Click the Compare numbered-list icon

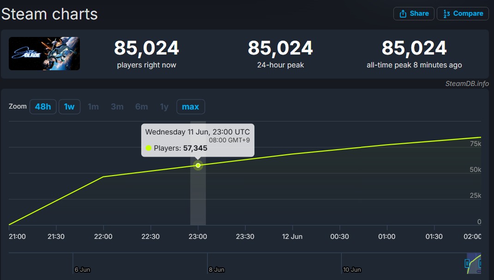click(x=446, y=13)
